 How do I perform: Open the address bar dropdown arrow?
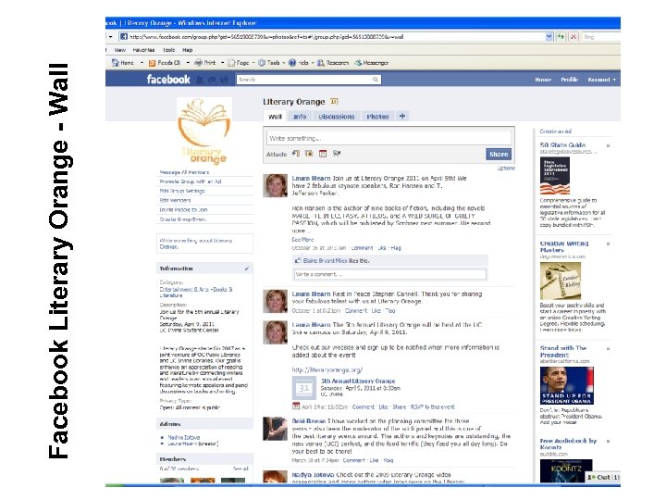[549, 36]
